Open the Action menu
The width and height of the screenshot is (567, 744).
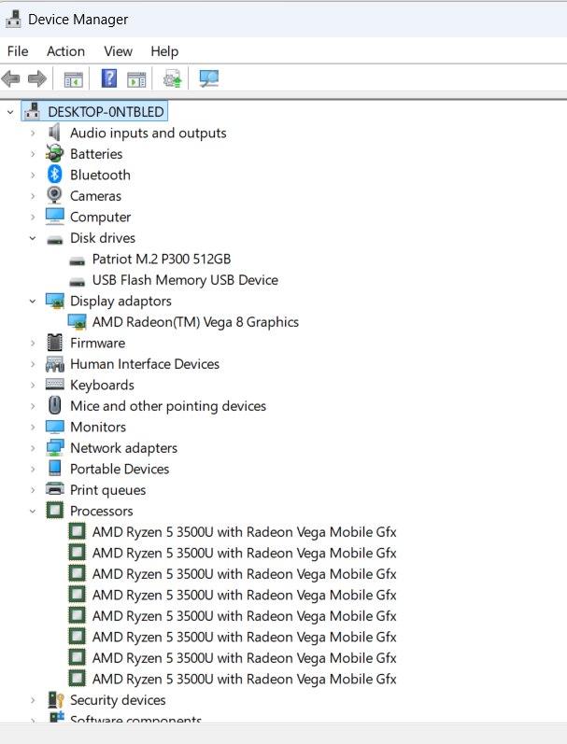[65, 51]
